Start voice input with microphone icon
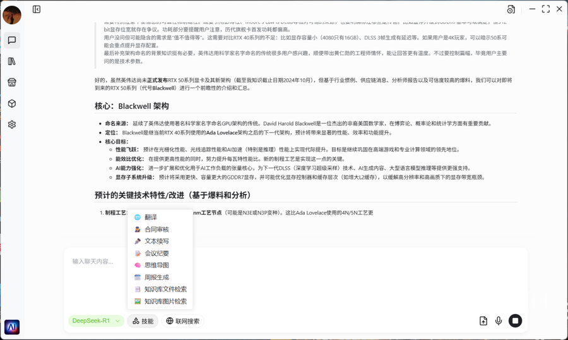 pyautogui.click(x=499, y=321)
